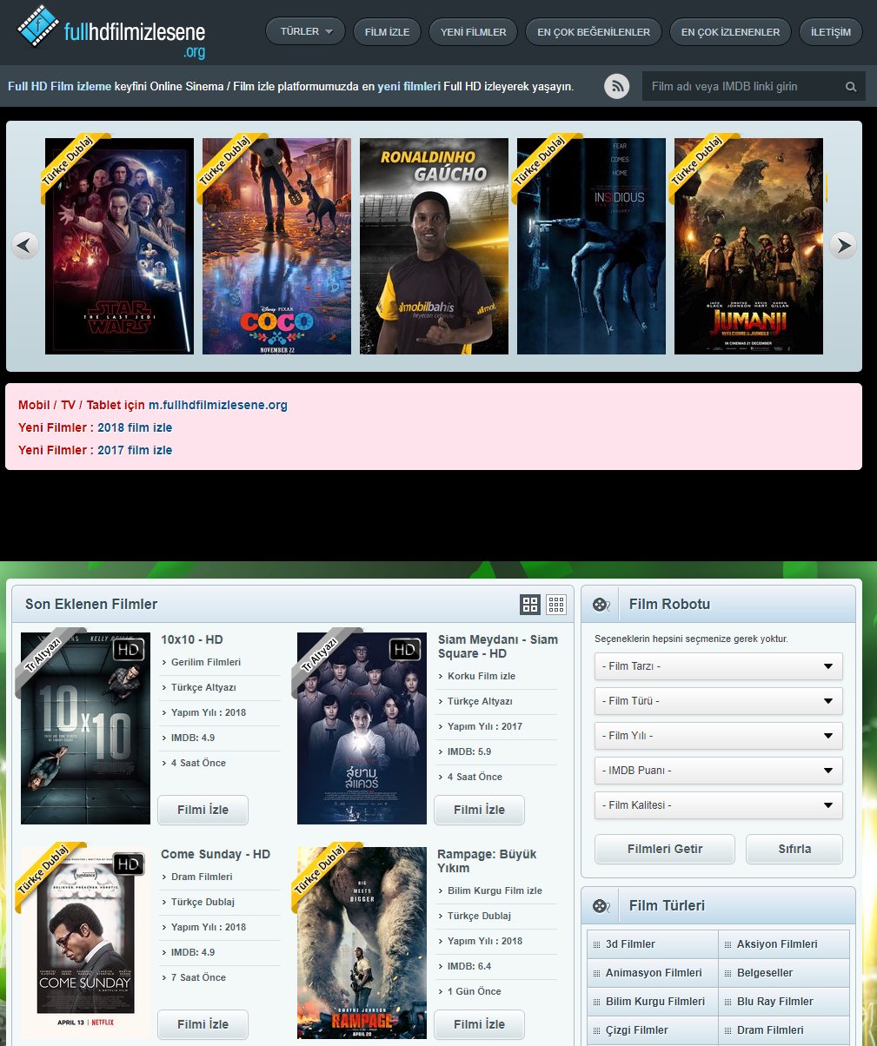Open the 2018 film izle link

click(x=135, y=427)
